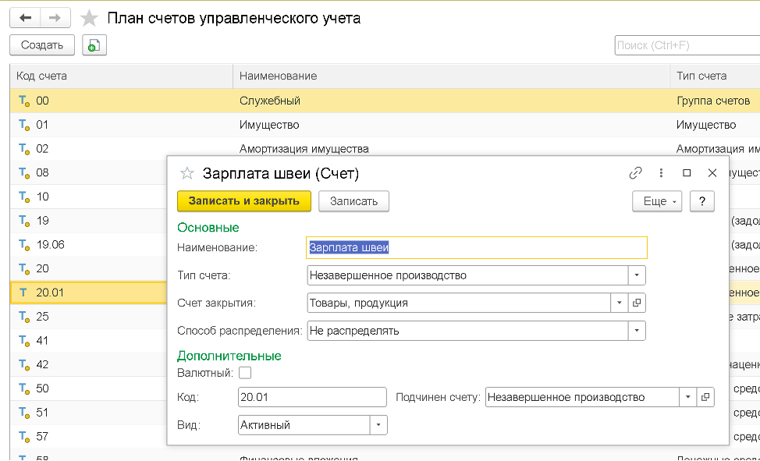Star the Зарплата швеи dialog as favorite
The image size is (760, 461).
[186, 173]
